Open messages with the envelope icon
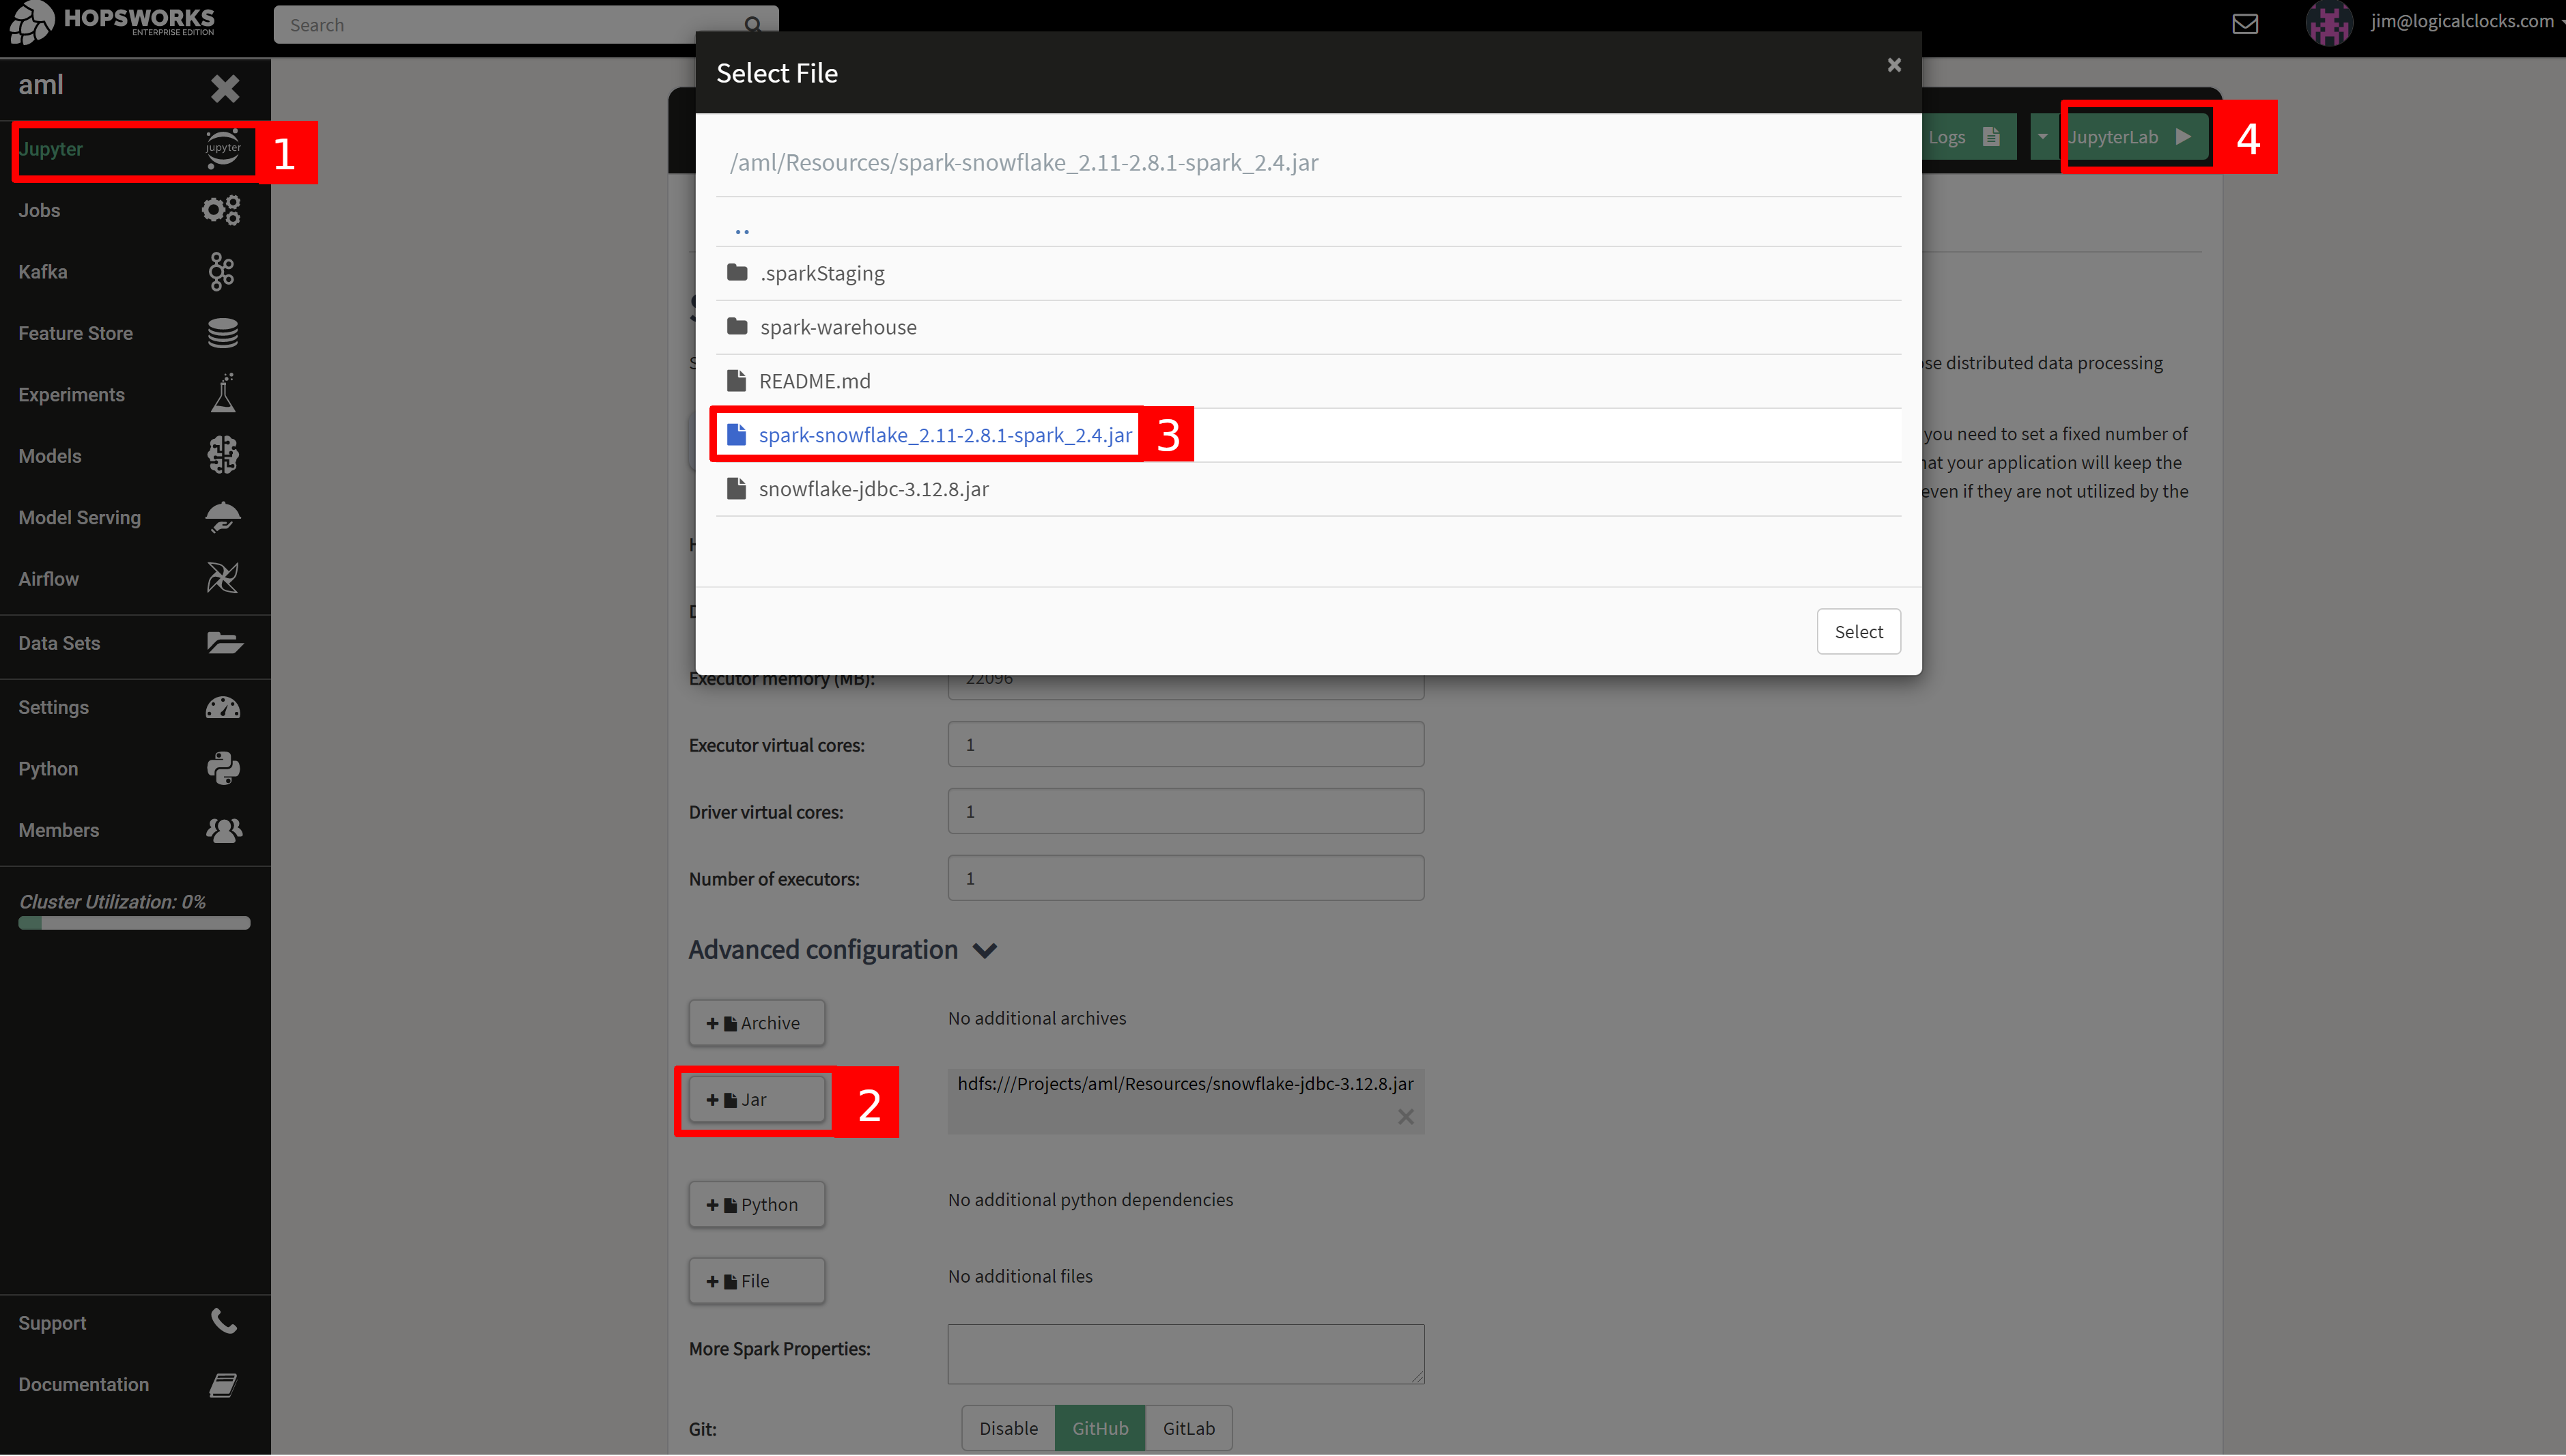This screenshot has width=2566, height=1456. (2246, 23)
